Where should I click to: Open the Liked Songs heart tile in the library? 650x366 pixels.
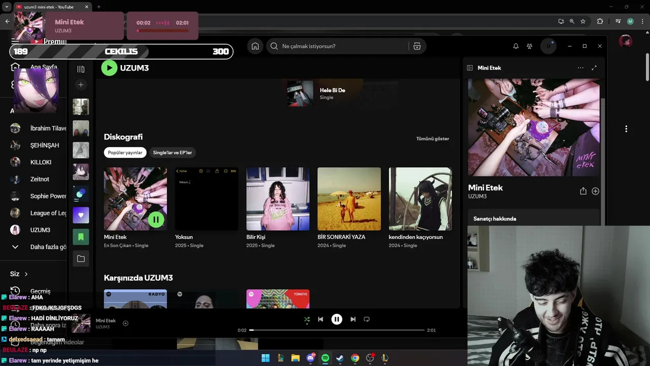81,215
